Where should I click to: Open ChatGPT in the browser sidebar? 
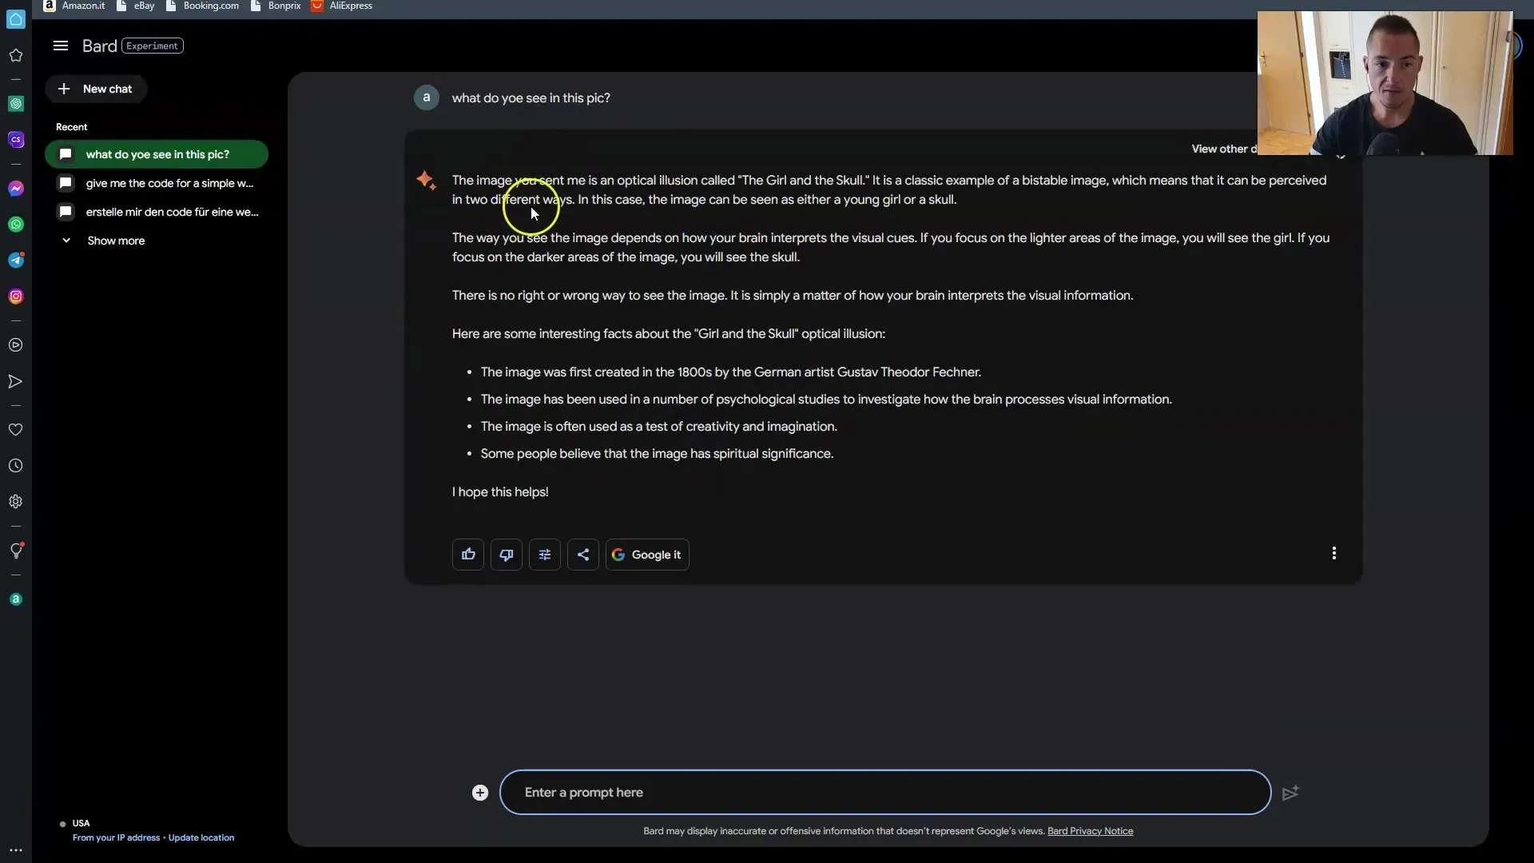(x=16, y=104)
